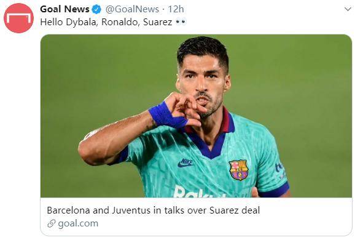The height and width of the screenshot is (240, 355).
Task: Open the Goal News display name
Action: 64,9
